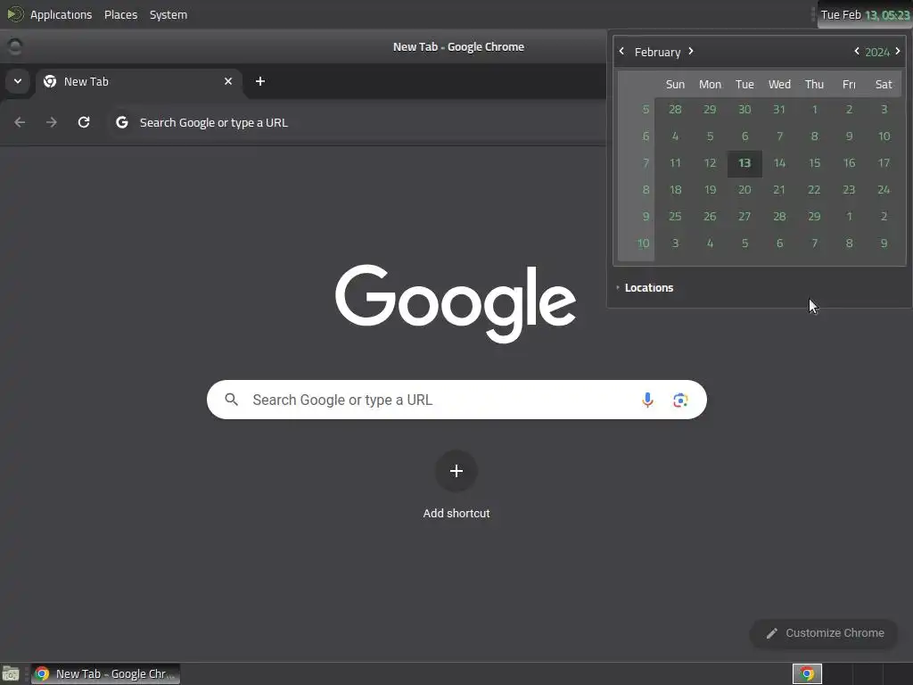Select Sunday February 11 in calendar

[676, 163]
